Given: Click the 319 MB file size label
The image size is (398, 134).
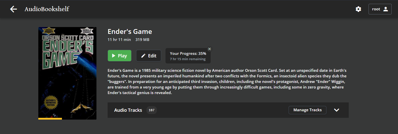Looking at the screenshot, I should 142,40.
